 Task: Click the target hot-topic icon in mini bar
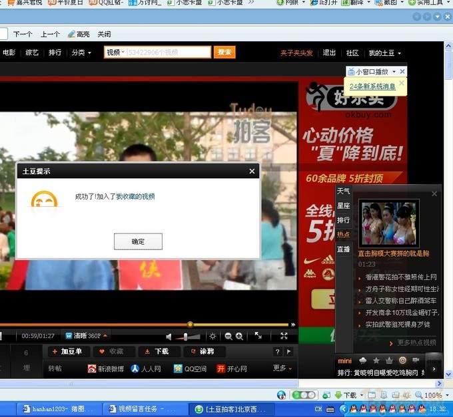[x=402, y=360]
